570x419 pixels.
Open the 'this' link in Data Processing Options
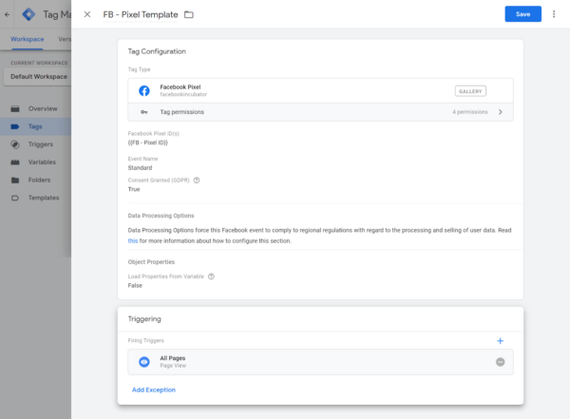click(133, 240)
